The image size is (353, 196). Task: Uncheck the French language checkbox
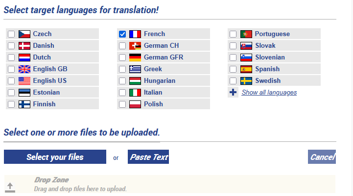[x=122, y=34]
